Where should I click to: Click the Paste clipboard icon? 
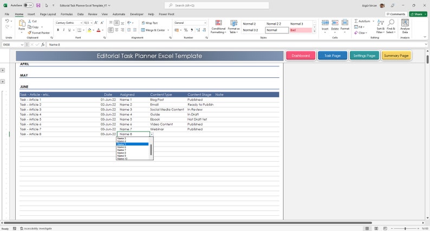[22, 24]
